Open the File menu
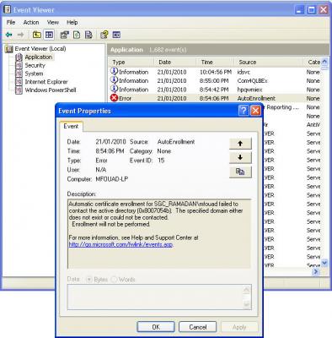This screenshot has height=338, width=332. click(x=11, y=22)
